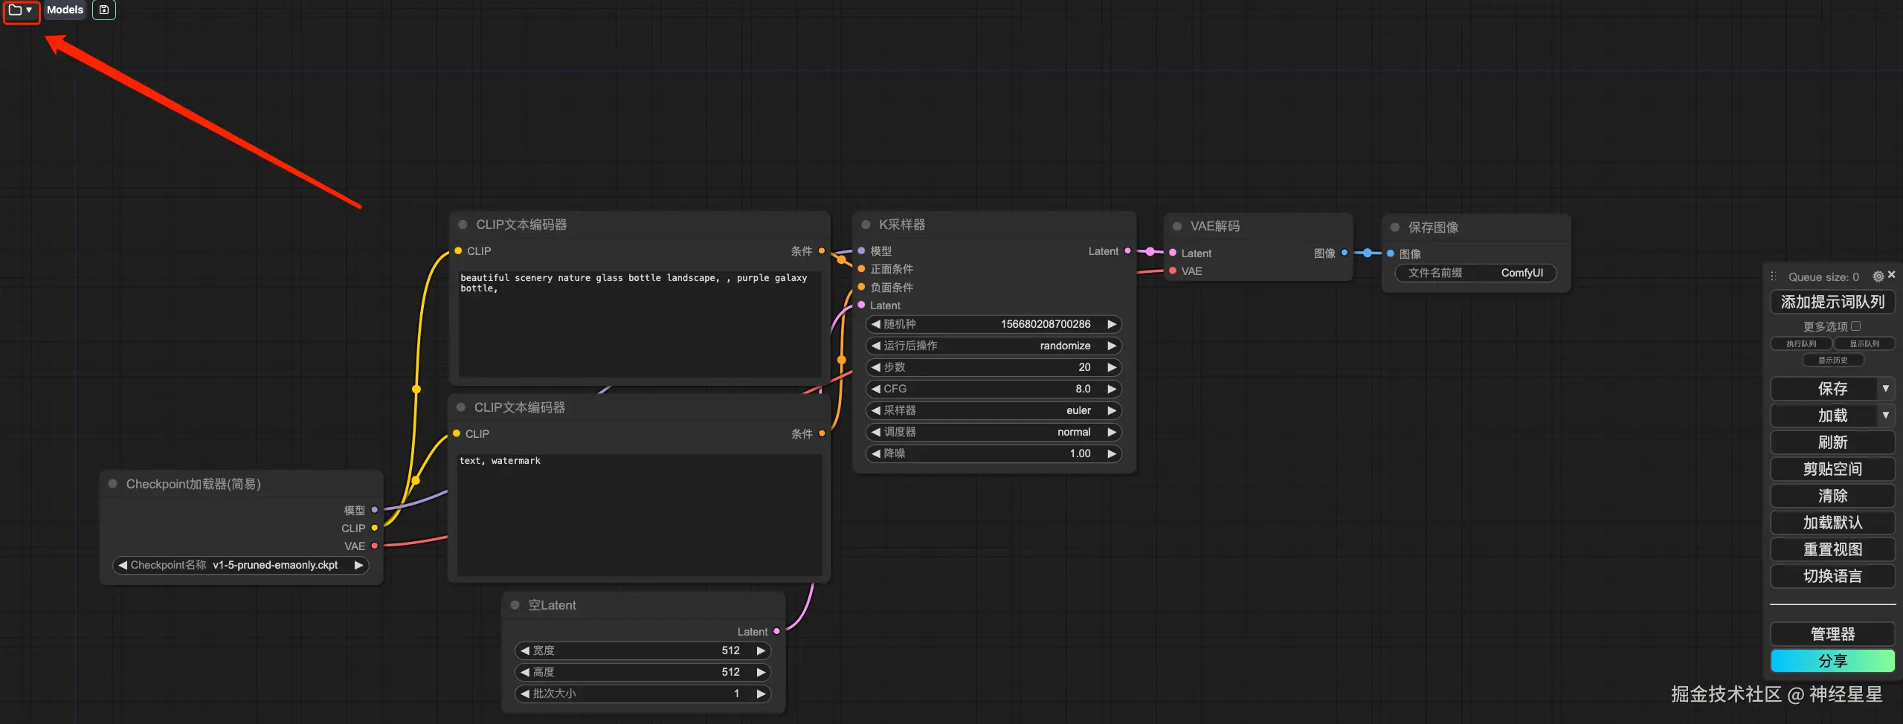Open the 管理器 manager button
Viewport: 1903px width, 724px height.
[x=1832, y=634]
